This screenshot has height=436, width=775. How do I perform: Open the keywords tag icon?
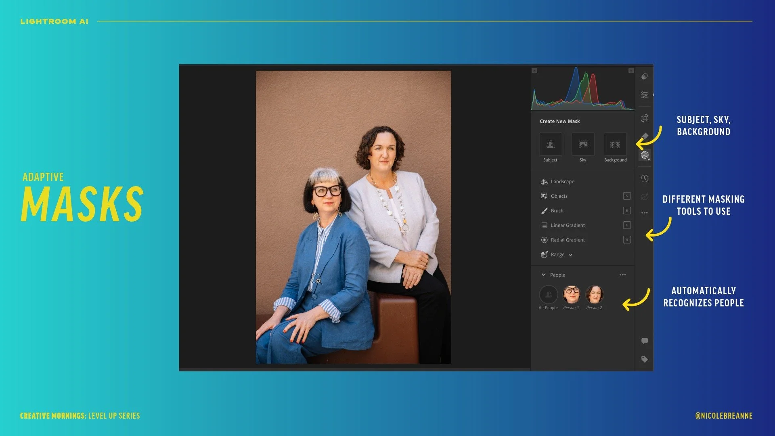coord(645,359)
